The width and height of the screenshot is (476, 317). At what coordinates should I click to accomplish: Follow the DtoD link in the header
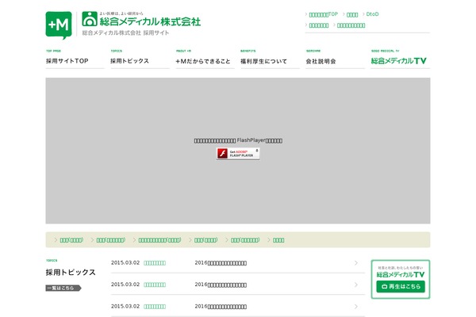pyautogui.click(x=372, y=14)
